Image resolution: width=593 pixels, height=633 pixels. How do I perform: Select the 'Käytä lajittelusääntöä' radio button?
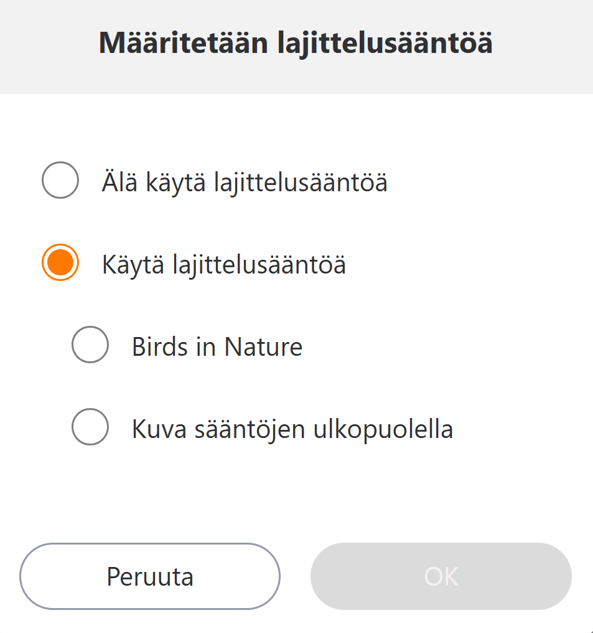60,262
